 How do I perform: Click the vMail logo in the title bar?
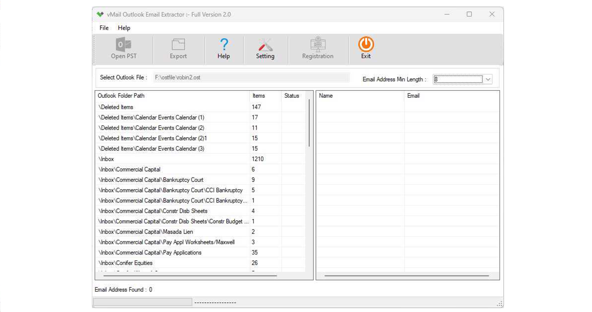100,14
